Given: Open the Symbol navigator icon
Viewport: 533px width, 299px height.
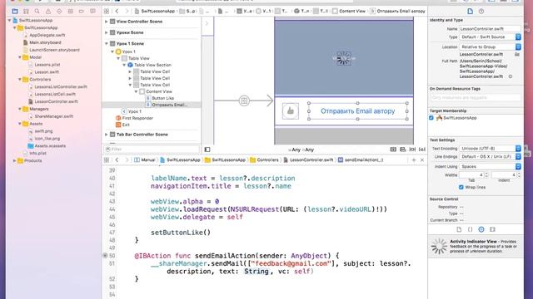Looking at the screenshot, I should (26, 11).
